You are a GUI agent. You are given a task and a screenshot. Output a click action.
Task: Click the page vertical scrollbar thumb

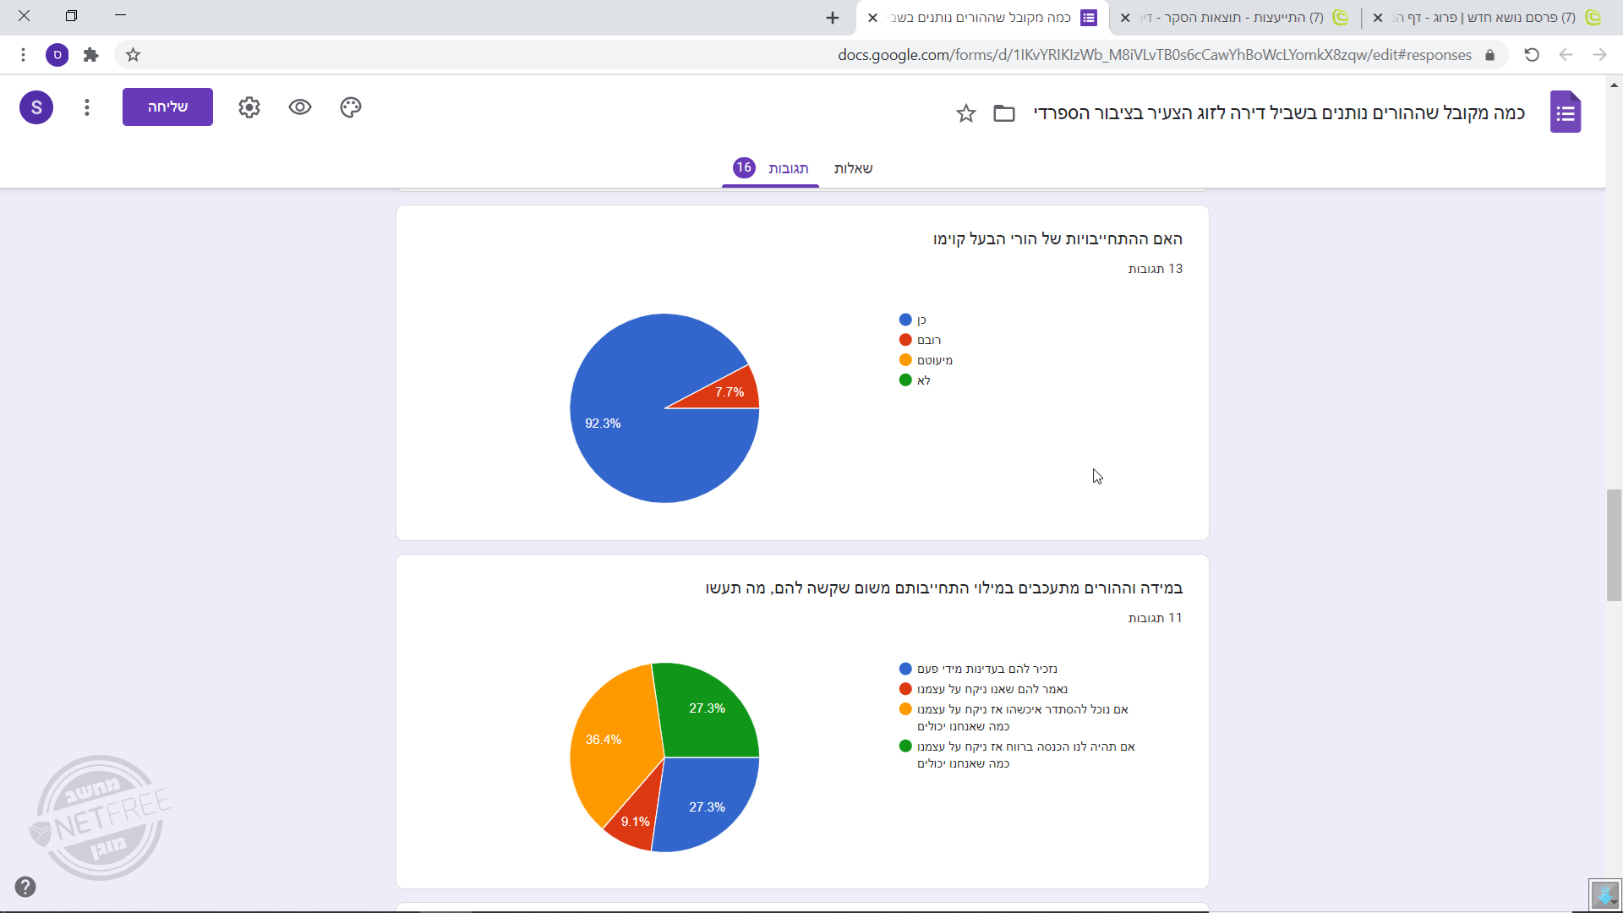coord(1614,545)
